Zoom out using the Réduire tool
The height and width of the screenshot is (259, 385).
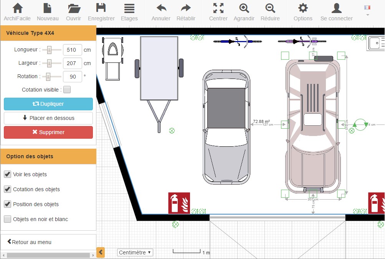270,11
